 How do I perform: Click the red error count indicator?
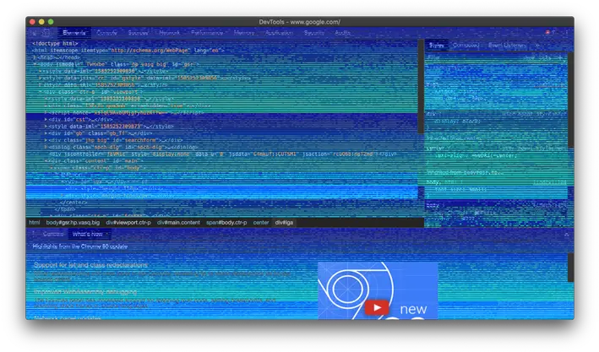(x=550, y=33)
